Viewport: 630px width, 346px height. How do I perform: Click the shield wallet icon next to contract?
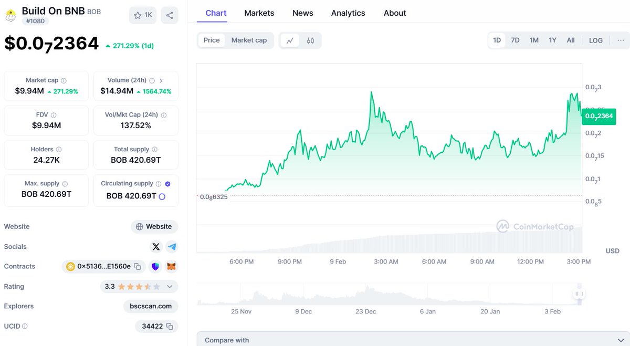155,267
